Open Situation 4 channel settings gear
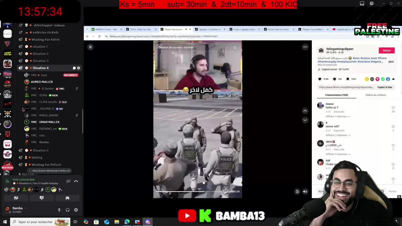 coord(79,68)
